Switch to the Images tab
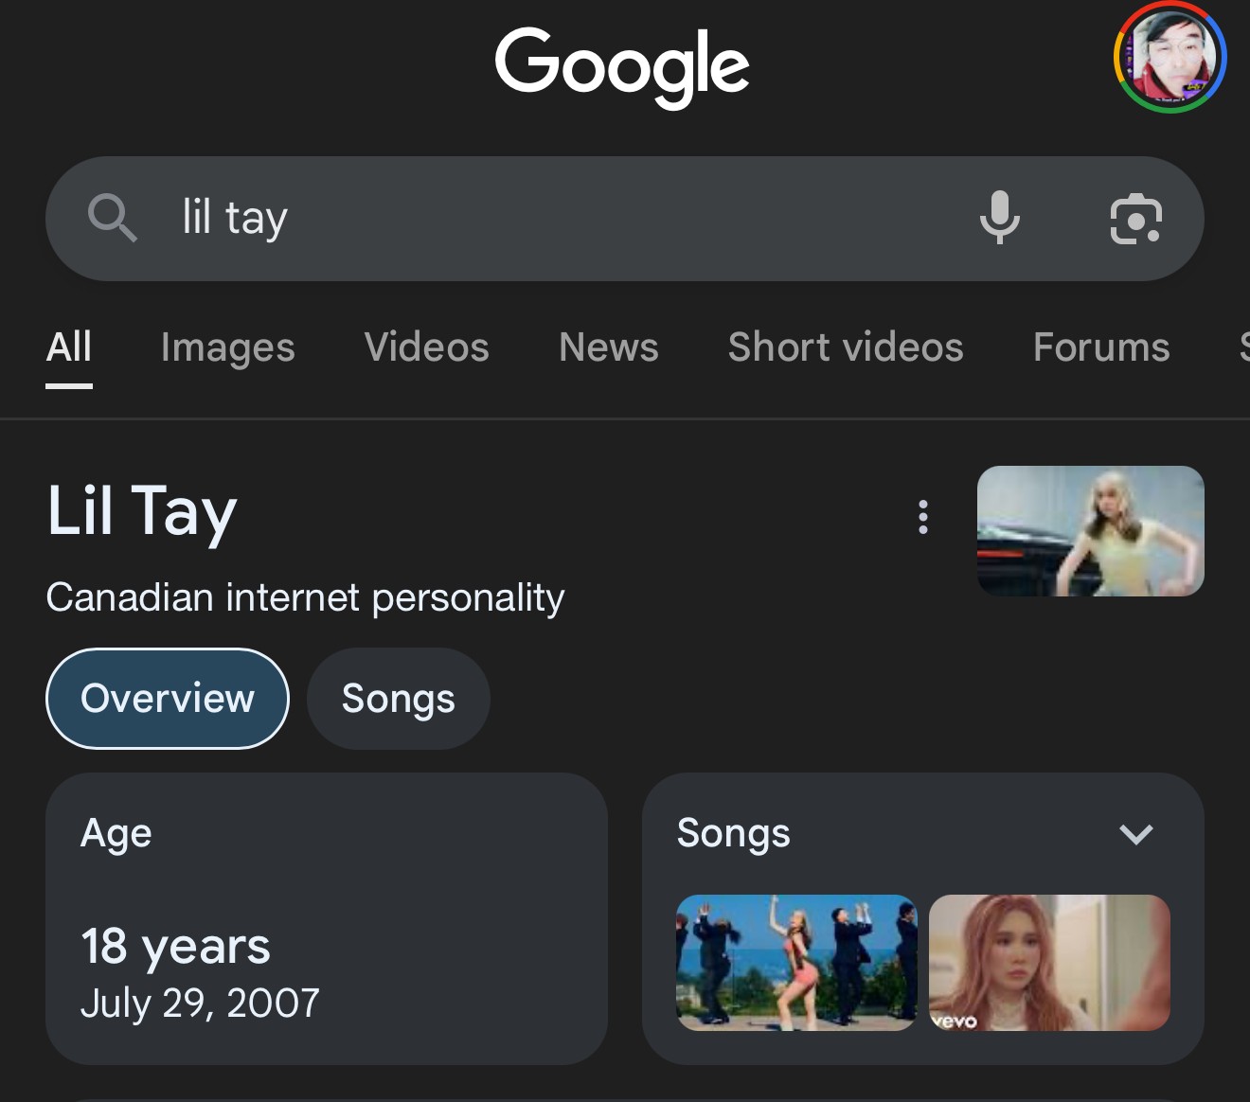Image resolution: width=1250 pixels, height=1102 pixels. click(x=228, y=347)
